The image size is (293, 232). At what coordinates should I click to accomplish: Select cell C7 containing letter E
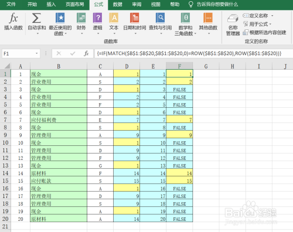point(100,120)
